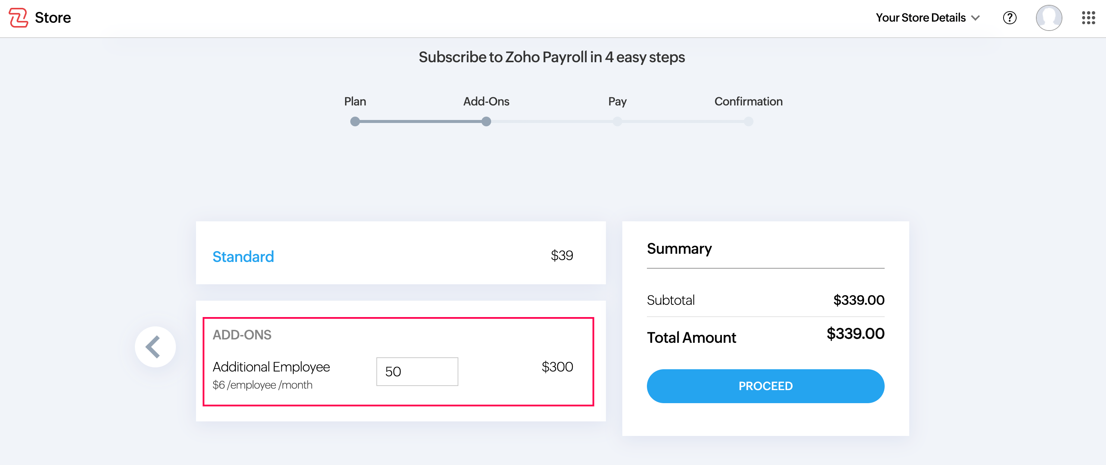Select the Add-Ons step label

(486, 101)
